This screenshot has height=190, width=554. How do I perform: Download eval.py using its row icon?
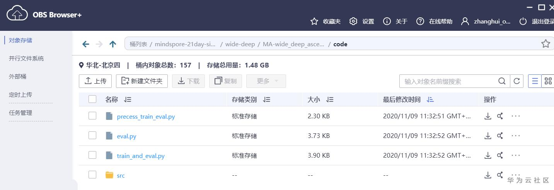tap(488, 136)
